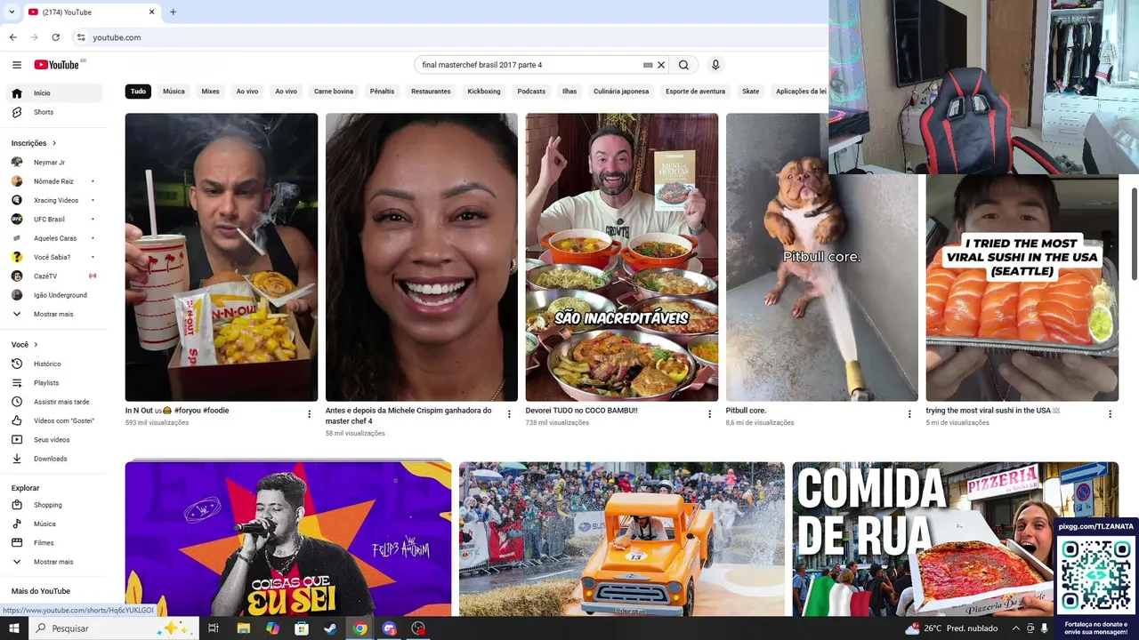
Task: Run search with the magnifier button
Action: 683,65
